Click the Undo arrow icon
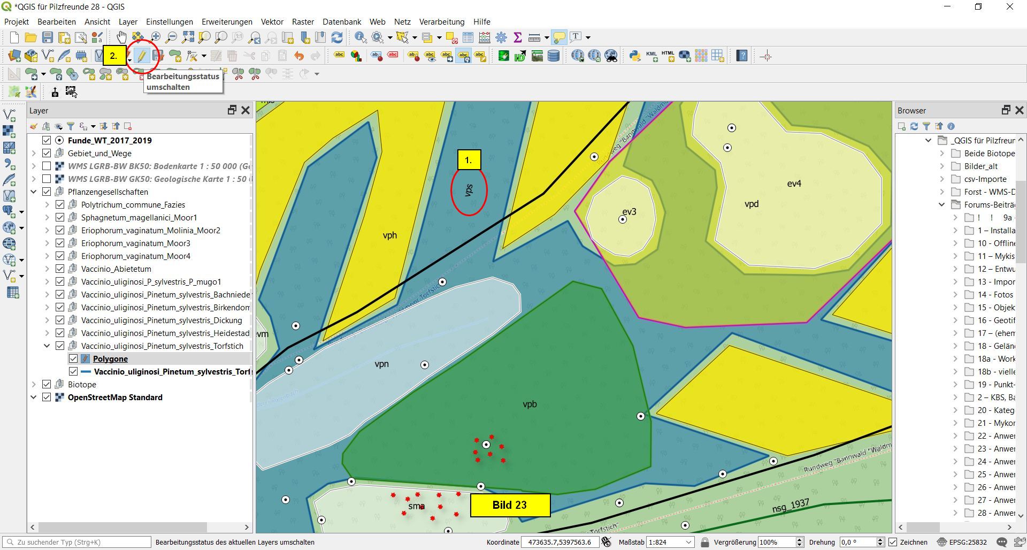 tap(298, 56)
